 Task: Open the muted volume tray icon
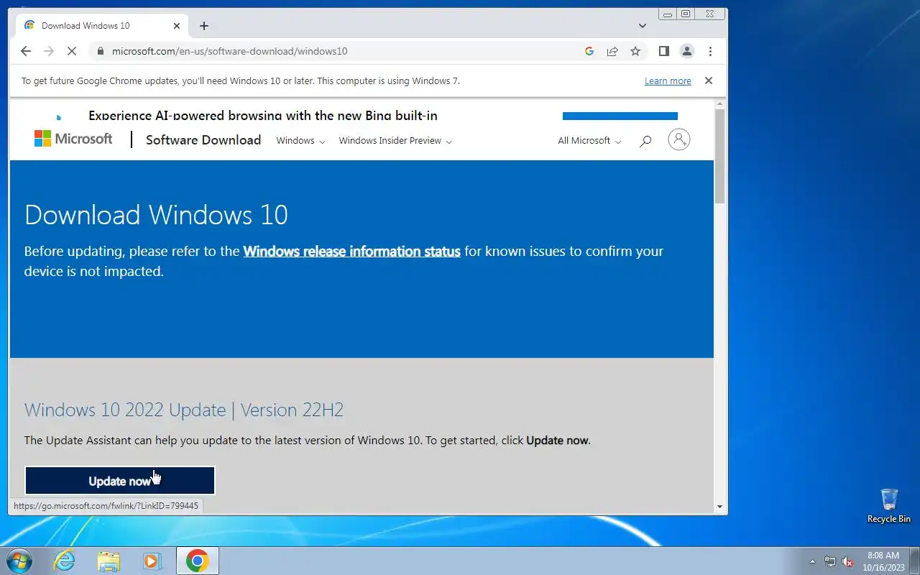point(847,561)
